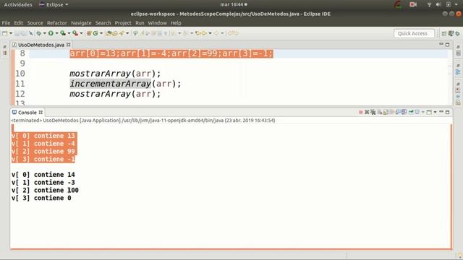
Task: Open the Window menu
Action: coord(158,23)
